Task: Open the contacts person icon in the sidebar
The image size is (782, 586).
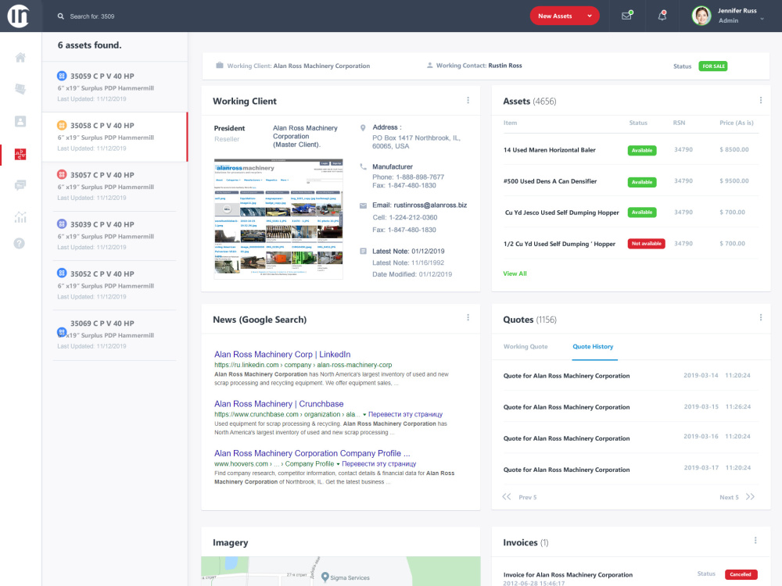Action: [x=20, y=121]
